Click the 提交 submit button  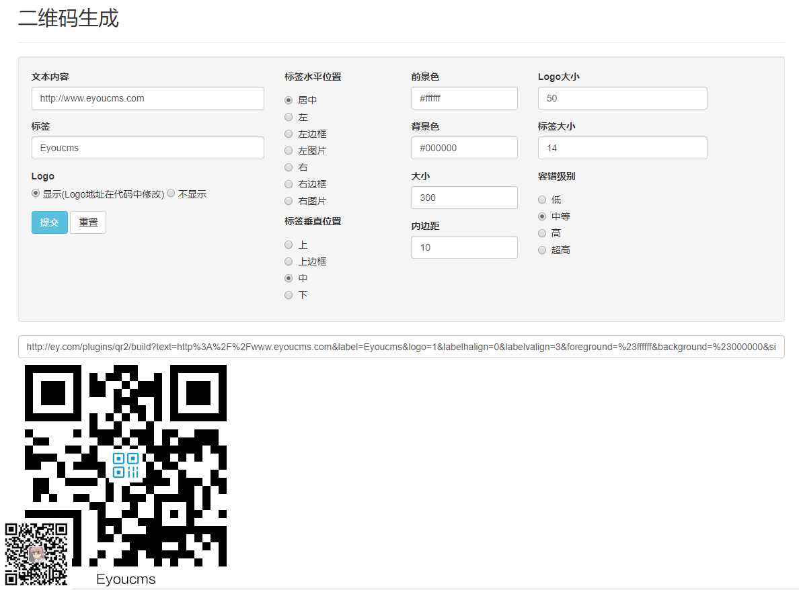tap(49, 222)
